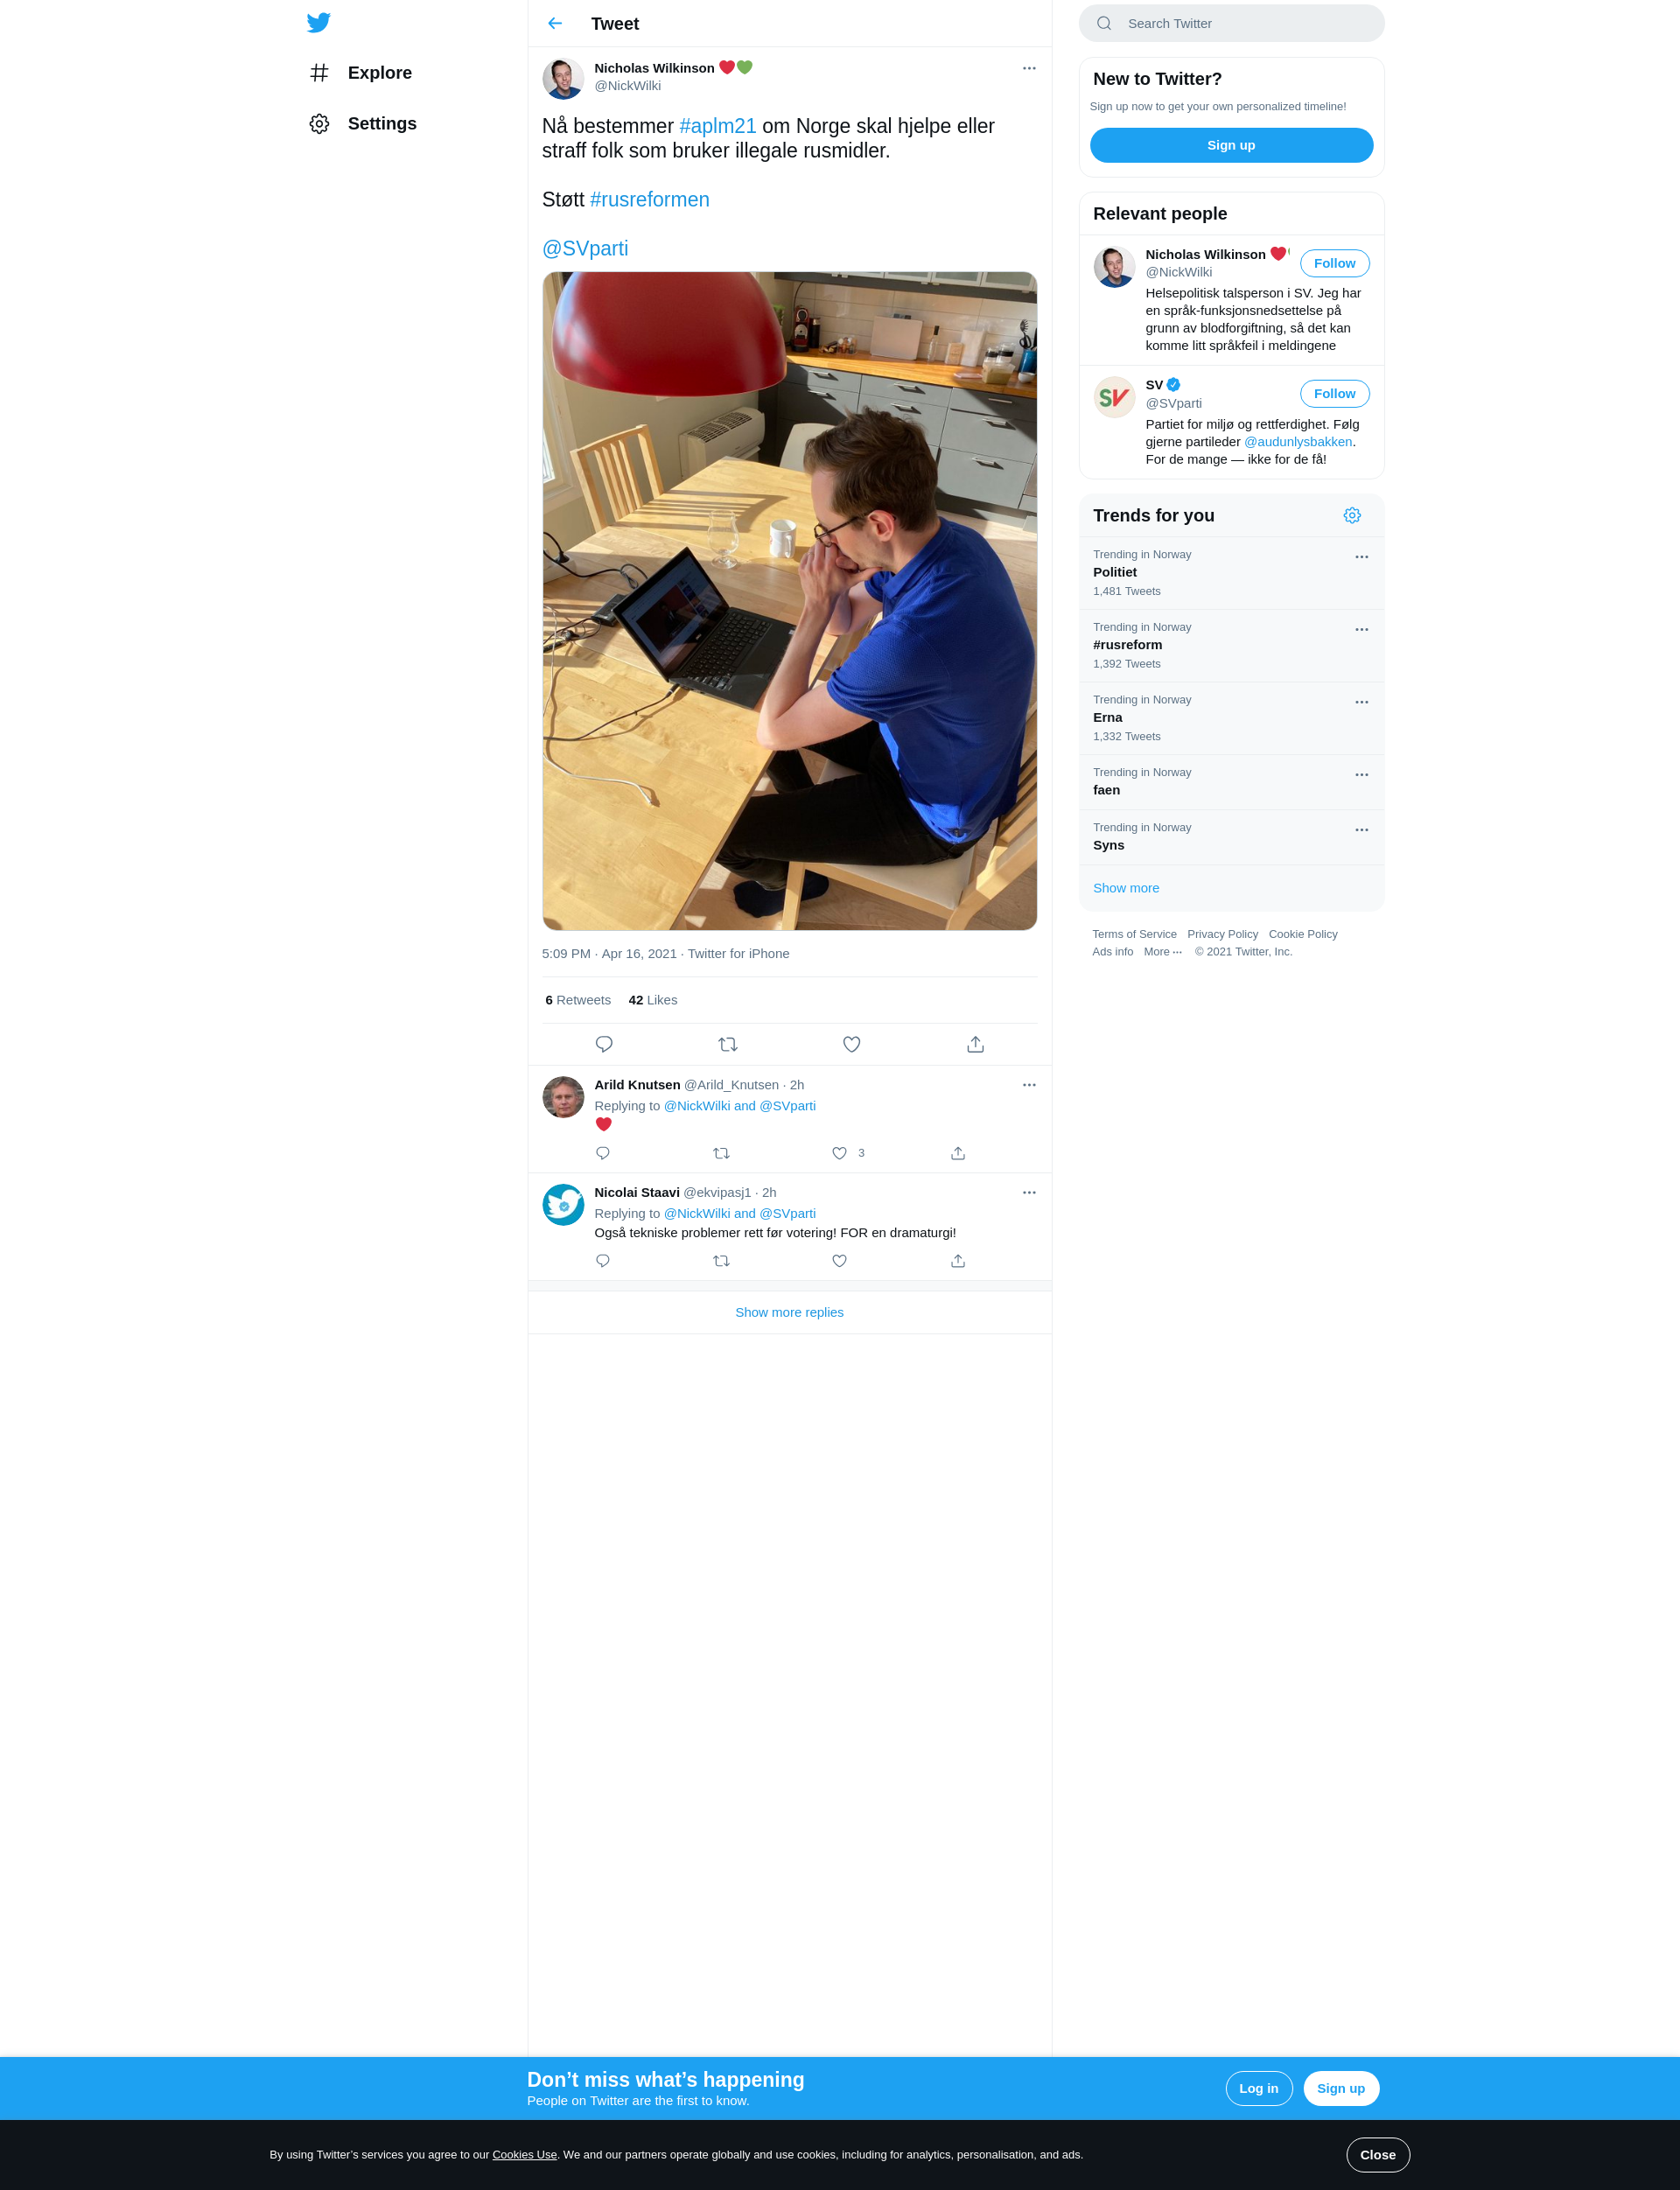
Task: Reply to the main tweet
Action: 604,1044
